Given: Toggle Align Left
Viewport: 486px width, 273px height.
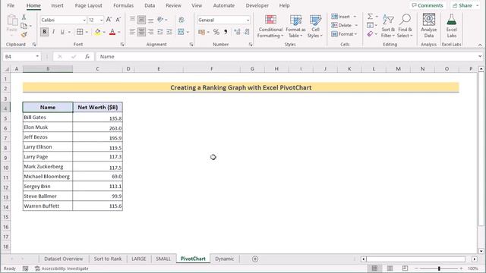Looking at the screenshot, I should (132, 32).
